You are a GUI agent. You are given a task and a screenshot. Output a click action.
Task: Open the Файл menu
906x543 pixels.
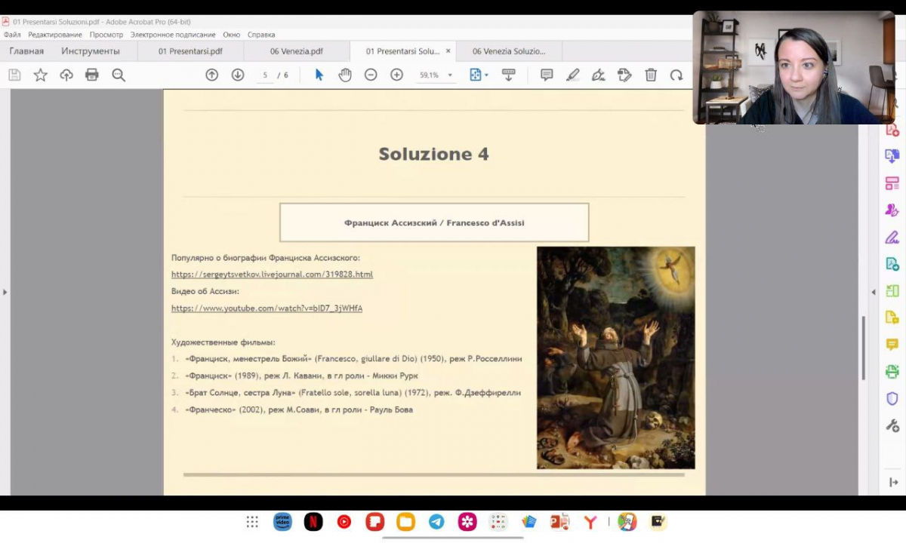click(12, 35)
